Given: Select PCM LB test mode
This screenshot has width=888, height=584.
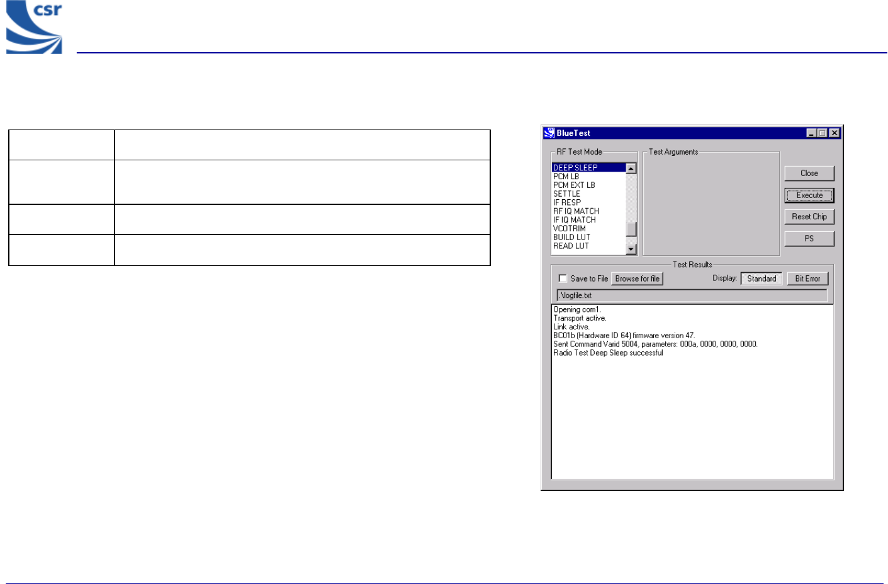Looking at the screenshot, I should pos(588,177).
